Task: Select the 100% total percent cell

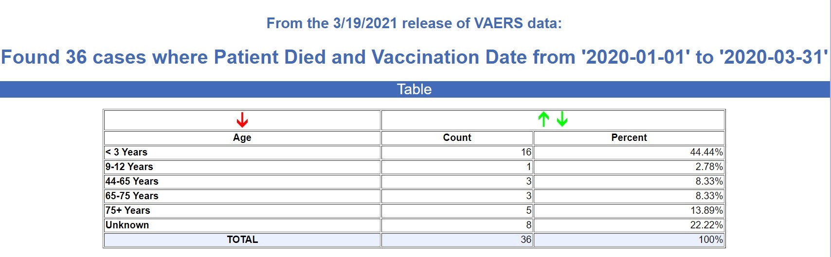Action: point(710,240)
